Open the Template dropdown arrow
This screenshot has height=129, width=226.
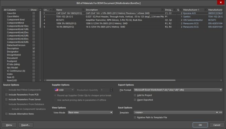click(x=217, y=113)
